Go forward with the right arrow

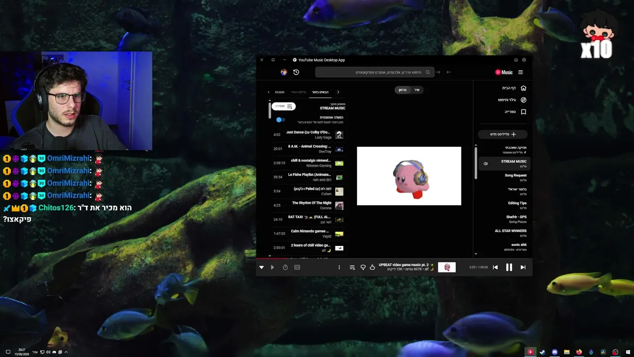point(438,72)
